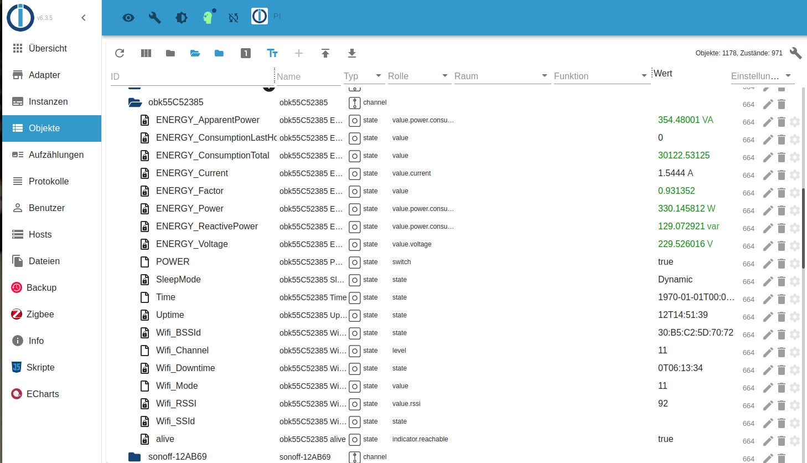Open object browser settings wrench at top right
The height and width of the screenshot is (463, 807).
pyautogui.click(x=795, y=53)
